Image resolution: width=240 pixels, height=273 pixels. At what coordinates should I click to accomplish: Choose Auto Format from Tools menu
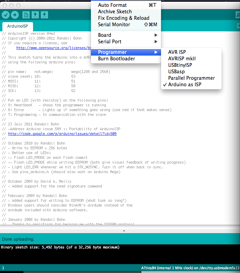pyautogui.click(x=126, y=5)
